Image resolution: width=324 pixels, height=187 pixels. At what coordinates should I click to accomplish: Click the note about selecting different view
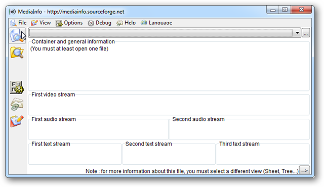pyautogui.click(x=192, y=171)
